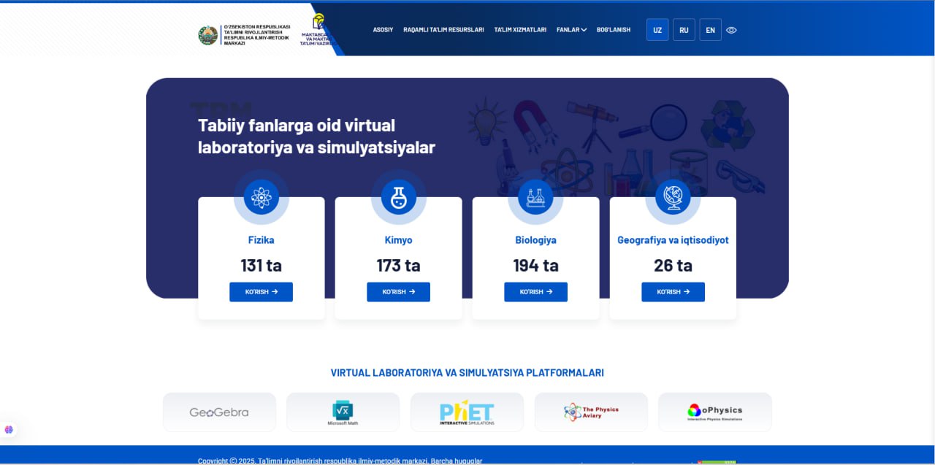Click the Kimyo flask icon
Screen dimensions: 935x465
click(398, 197)
